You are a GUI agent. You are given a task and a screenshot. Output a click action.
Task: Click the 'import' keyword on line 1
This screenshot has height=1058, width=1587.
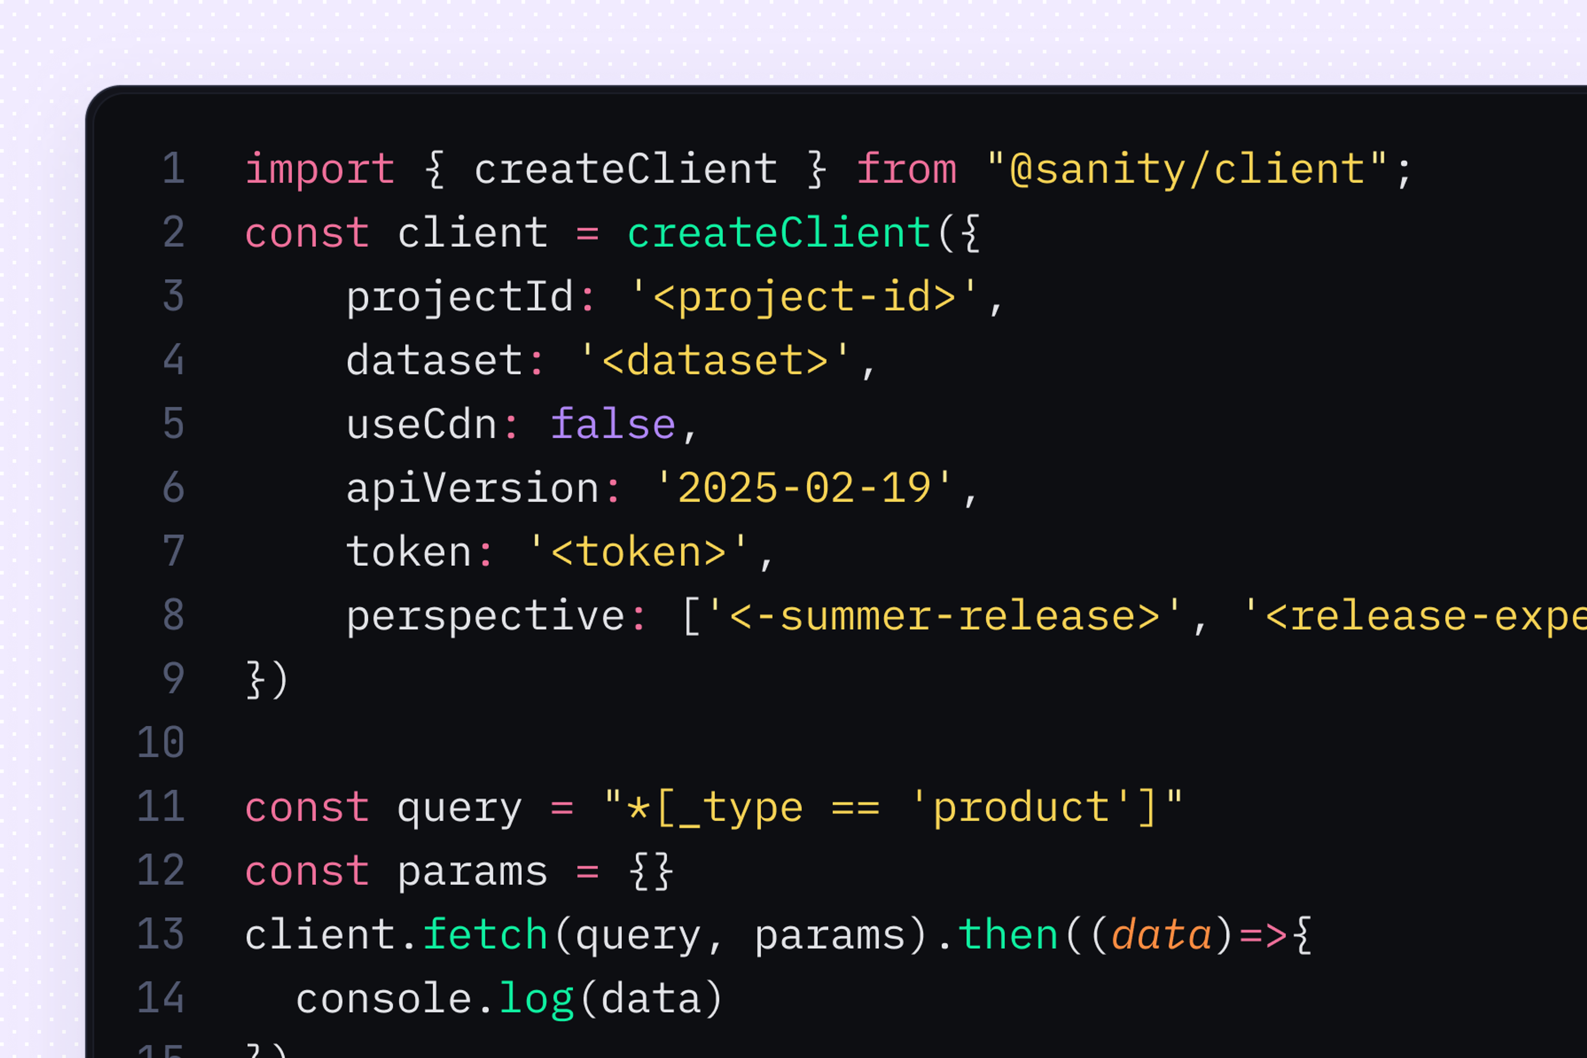pos(320,170)
